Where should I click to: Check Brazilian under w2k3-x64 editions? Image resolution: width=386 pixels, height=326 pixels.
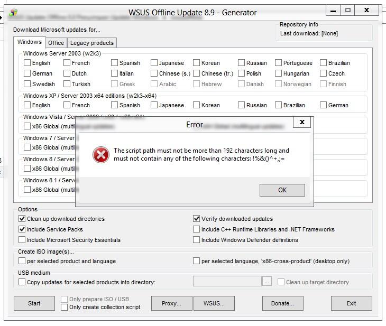coord(278,105)
